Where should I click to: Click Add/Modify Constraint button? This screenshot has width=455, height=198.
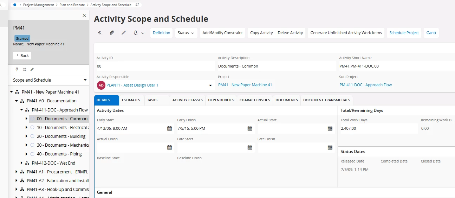coord(223,33)
